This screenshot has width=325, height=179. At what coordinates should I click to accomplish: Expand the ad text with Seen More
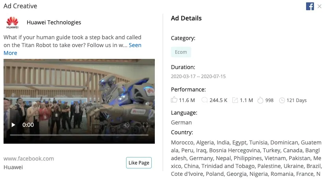coord(135,45)
